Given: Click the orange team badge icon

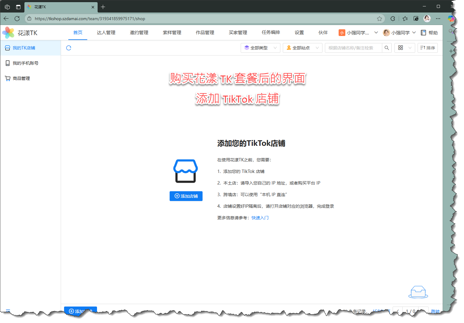Looking at the screenshot, I should 342,33.
